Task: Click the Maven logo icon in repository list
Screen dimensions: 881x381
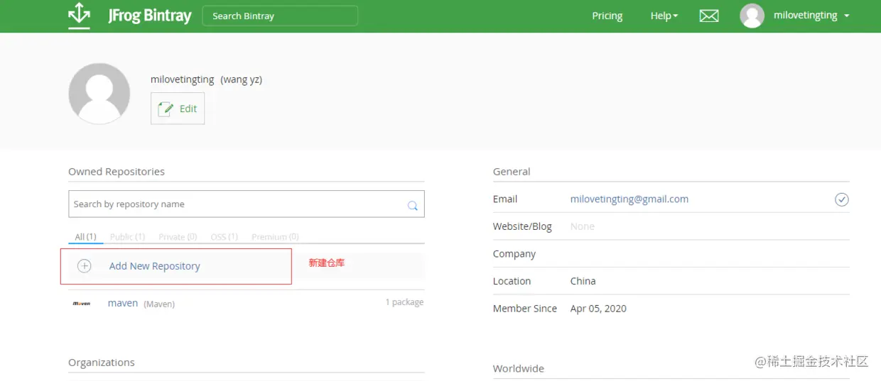Action: 82,304
